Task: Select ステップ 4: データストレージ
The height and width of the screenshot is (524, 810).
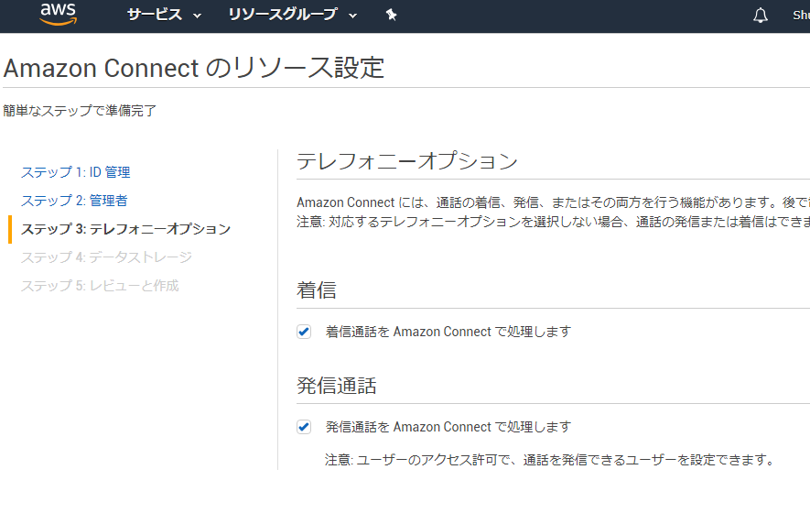Action: pos(106,257)
